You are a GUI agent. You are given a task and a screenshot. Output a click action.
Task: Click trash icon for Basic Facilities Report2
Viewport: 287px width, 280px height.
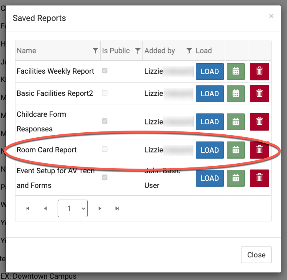pos(259,94)
